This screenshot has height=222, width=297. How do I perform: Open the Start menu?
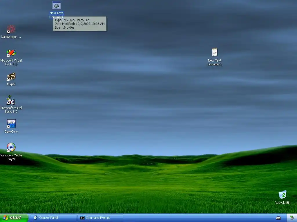[14, 218]
